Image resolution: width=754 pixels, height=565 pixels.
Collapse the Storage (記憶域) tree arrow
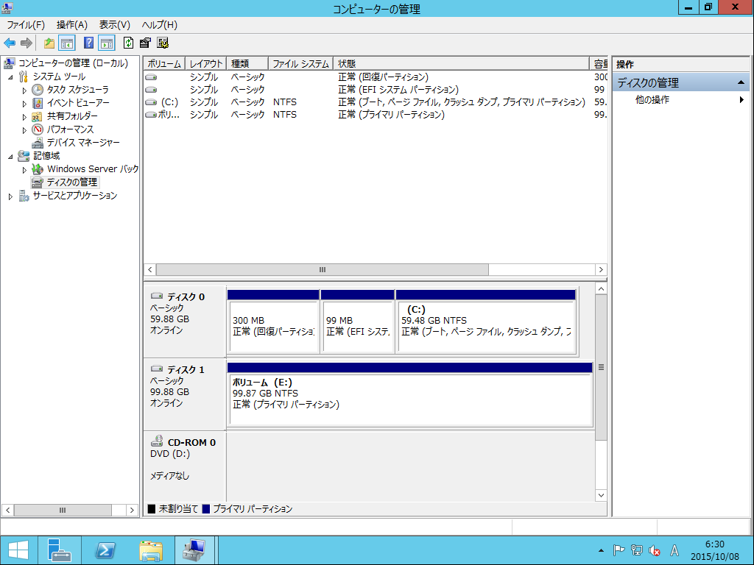(10, 156)
